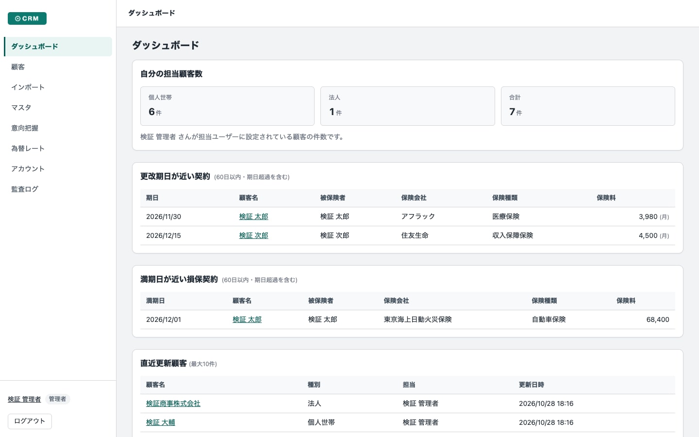Viewport: 699px width, 437px height.
Task: Select the date 2026/11/30
Action: tap(164, 217)
